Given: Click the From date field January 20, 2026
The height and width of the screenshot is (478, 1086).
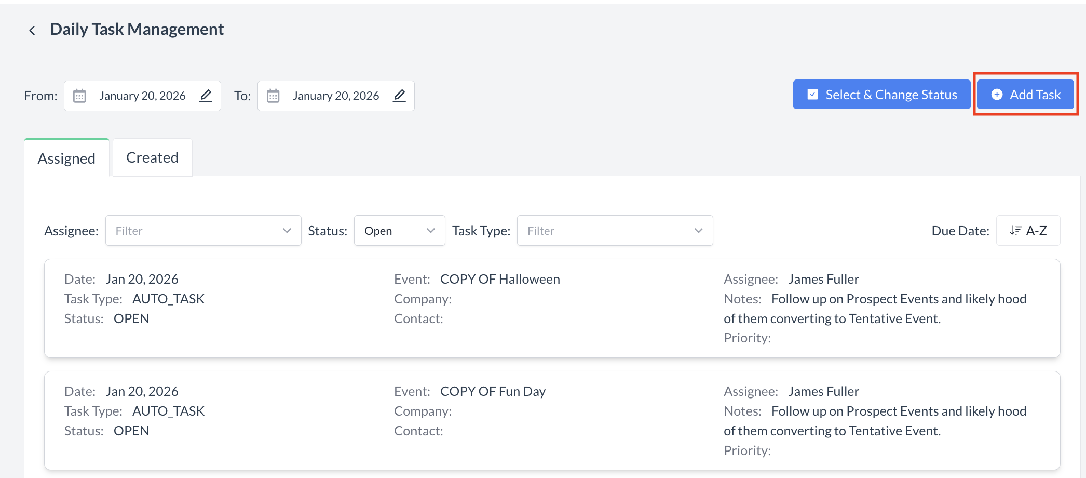Looking at the screenshot, I should 142,96.
